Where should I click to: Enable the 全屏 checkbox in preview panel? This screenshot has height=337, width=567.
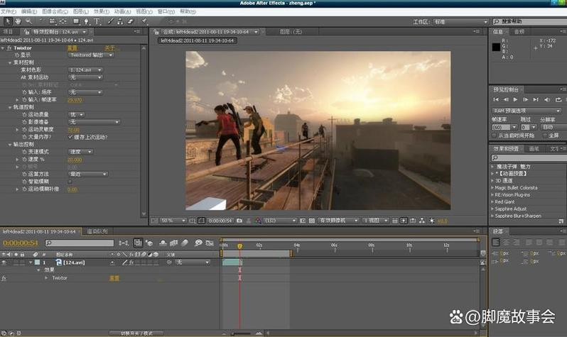pyautogui.click(x=544, y=136)
